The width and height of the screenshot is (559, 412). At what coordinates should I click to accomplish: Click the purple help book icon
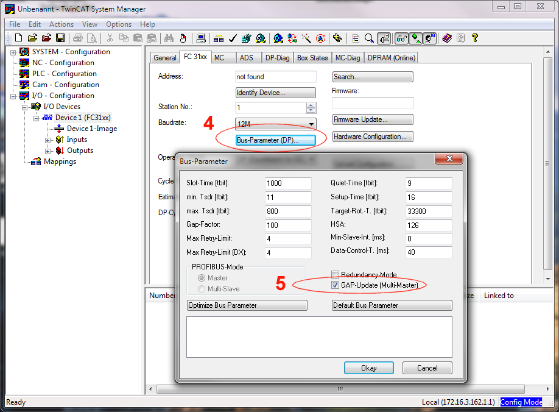coord(447,38)
